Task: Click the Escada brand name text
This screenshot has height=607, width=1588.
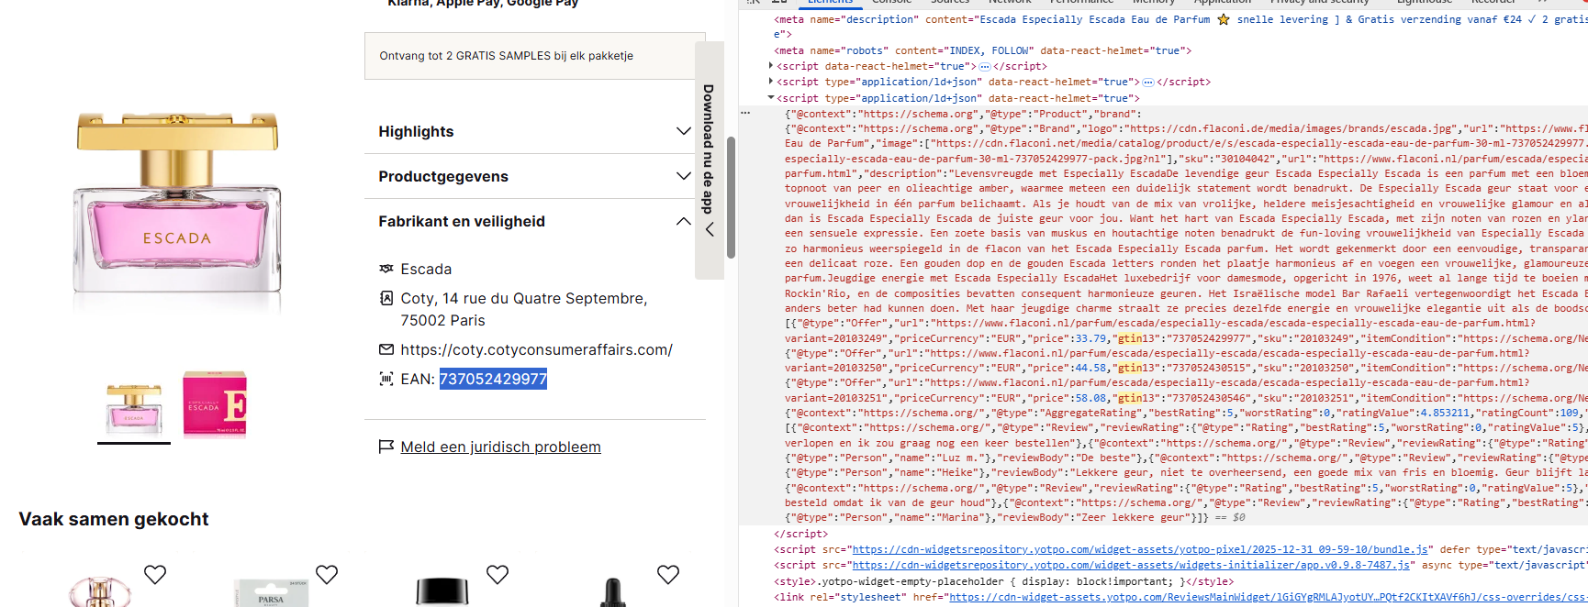Action: click(x=426, y=269)
